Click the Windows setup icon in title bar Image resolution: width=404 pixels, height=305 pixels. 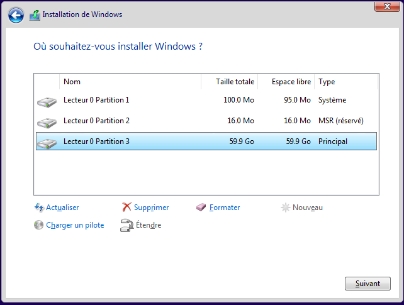(35, 14)
